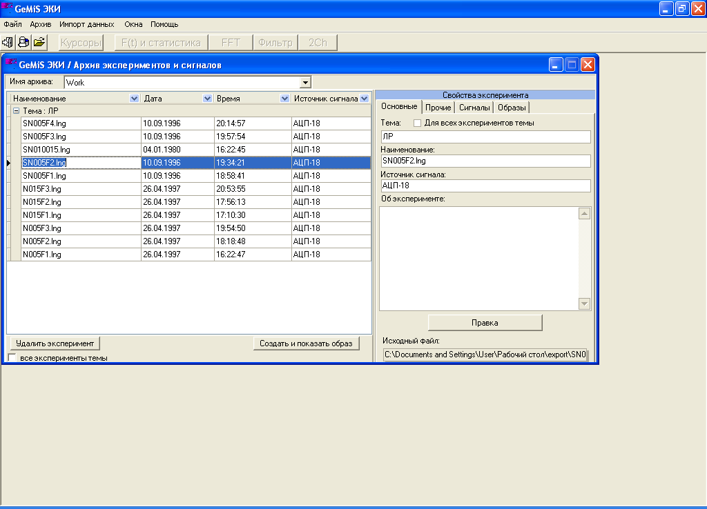The width and height of the screenshot is (707, 509).
Task: Click the database archive toolbar icon
Action: click(23, 42)
